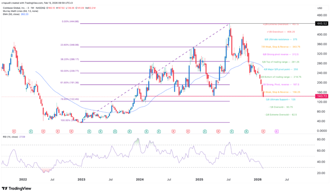The height and width of the screenshot is (194, 331).
Task: Click the 2026 label on the time axis
Action: (258, 180)
